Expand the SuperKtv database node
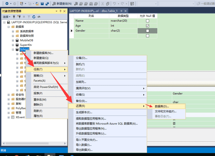215x156 pixels. click(13, 45)
